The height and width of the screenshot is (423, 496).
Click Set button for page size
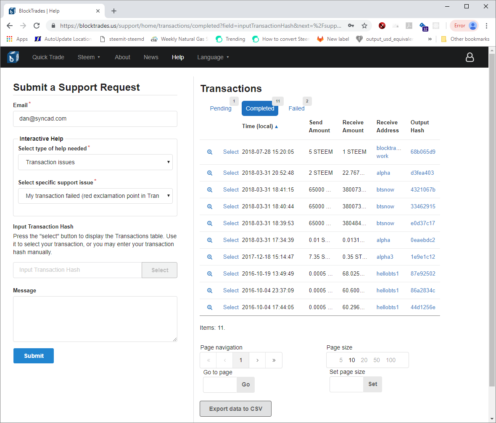coord(373,384)
